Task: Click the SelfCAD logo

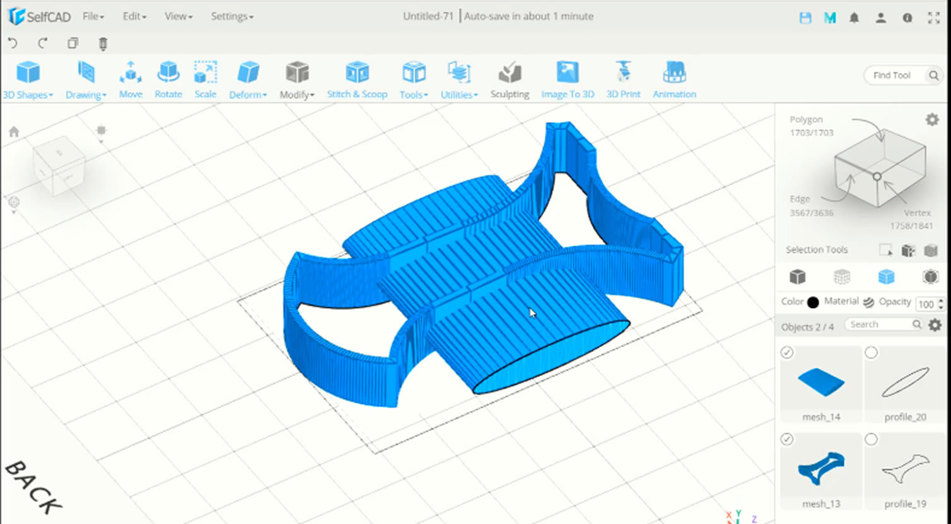Action: point(39,16)
